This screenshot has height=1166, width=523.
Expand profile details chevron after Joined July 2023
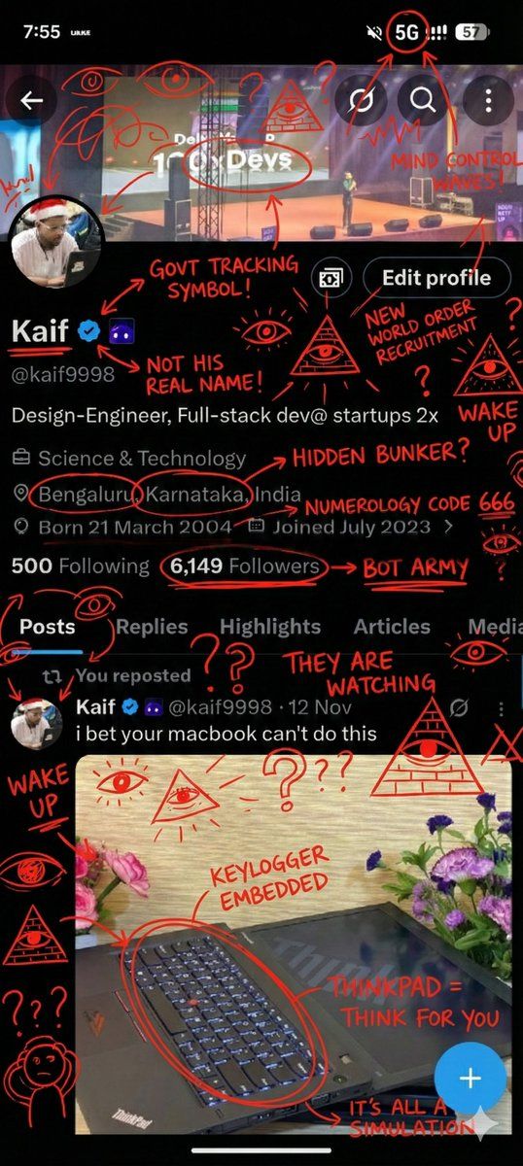point(448,528)
